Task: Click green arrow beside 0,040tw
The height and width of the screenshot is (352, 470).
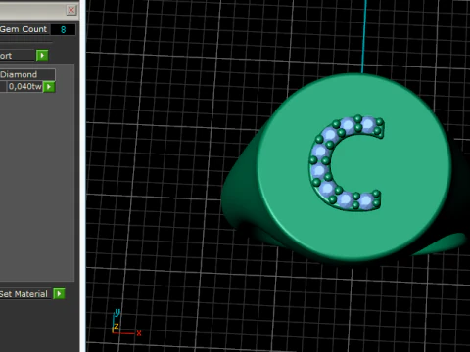Action: [x=49, y=87]
